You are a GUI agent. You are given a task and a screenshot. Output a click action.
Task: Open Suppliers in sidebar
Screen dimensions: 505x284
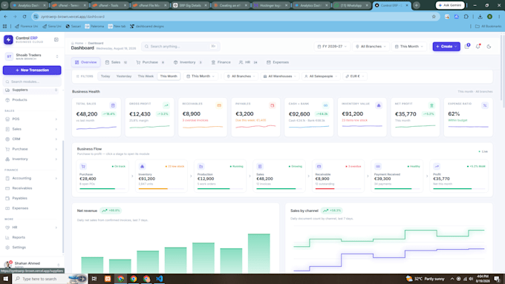(x=31, y=90)
